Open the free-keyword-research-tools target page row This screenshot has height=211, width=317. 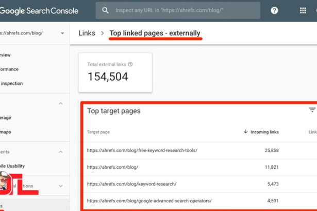(x=142, y=150)
